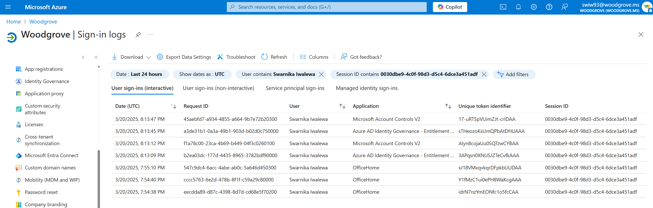The height and width of the screenshot is (208, 653).
Task: Click the Troubleshoot toolbar icon
Action: coord(220,57)
